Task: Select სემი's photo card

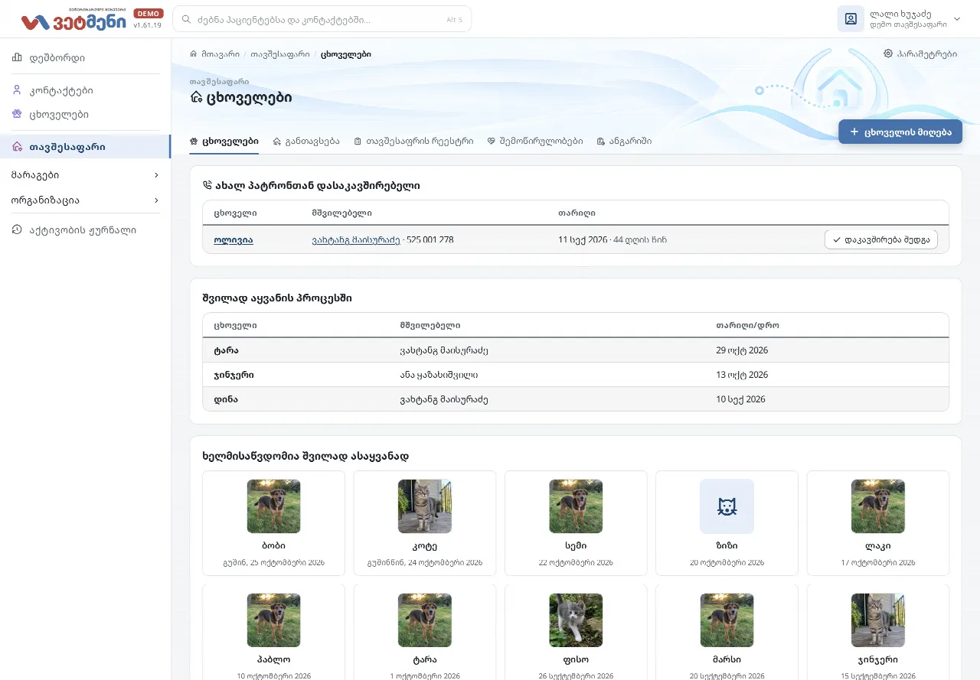Action: point(576,523)
